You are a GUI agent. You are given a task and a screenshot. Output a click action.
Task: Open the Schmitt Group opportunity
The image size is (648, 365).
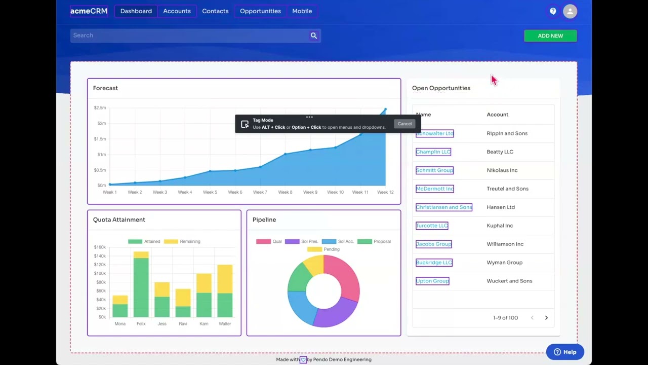[434, 170]
